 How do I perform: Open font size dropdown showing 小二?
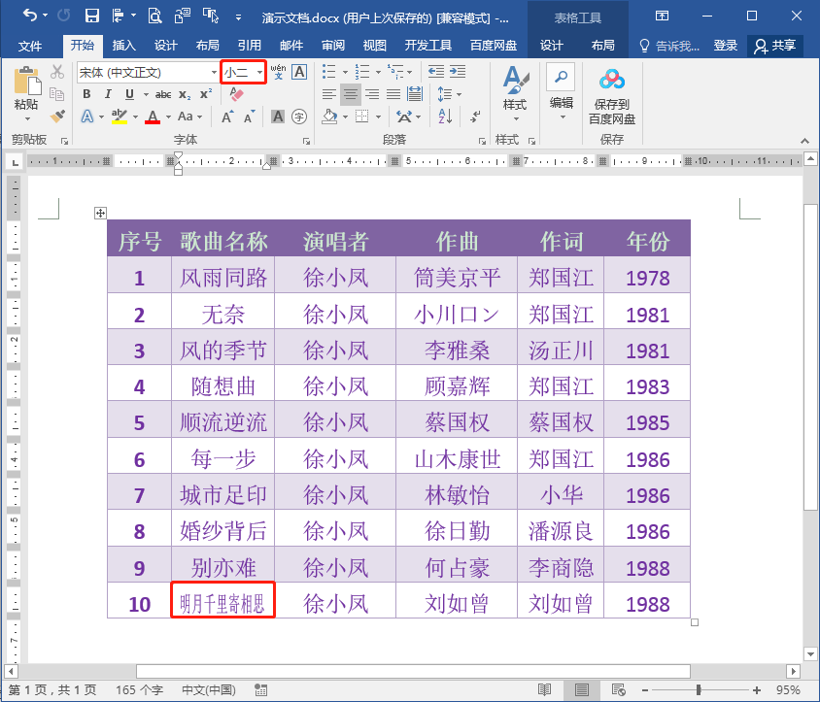[259, 72]
